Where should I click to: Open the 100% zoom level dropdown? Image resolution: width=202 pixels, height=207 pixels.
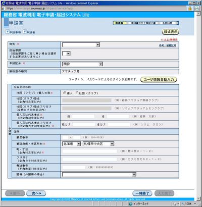[195, 204]
